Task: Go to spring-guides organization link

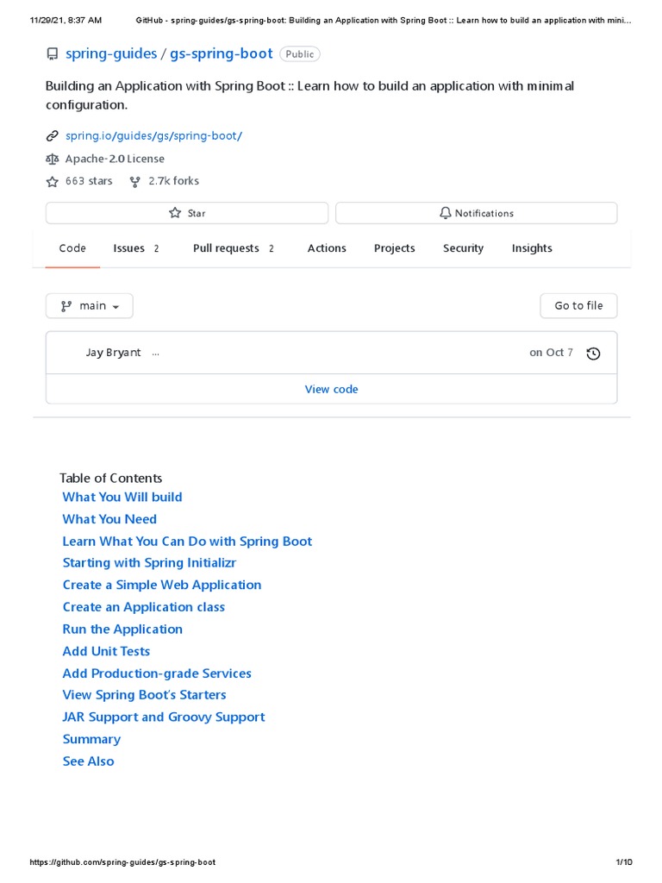Action: click(x=111, y=53)
